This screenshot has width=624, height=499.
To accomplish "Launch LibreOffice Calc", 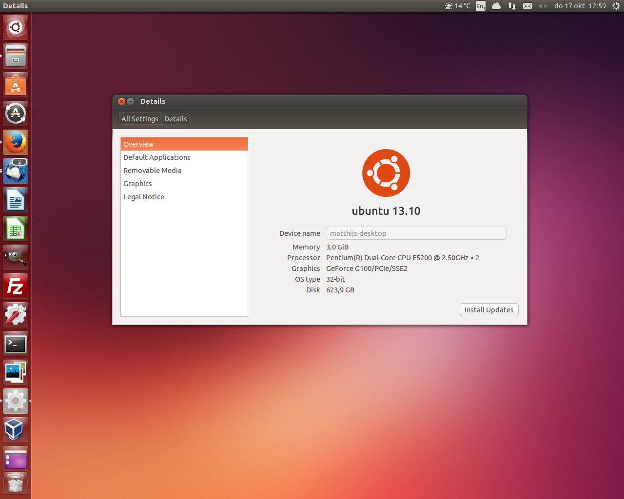I will pyautogui.click(x=15, y=228).
